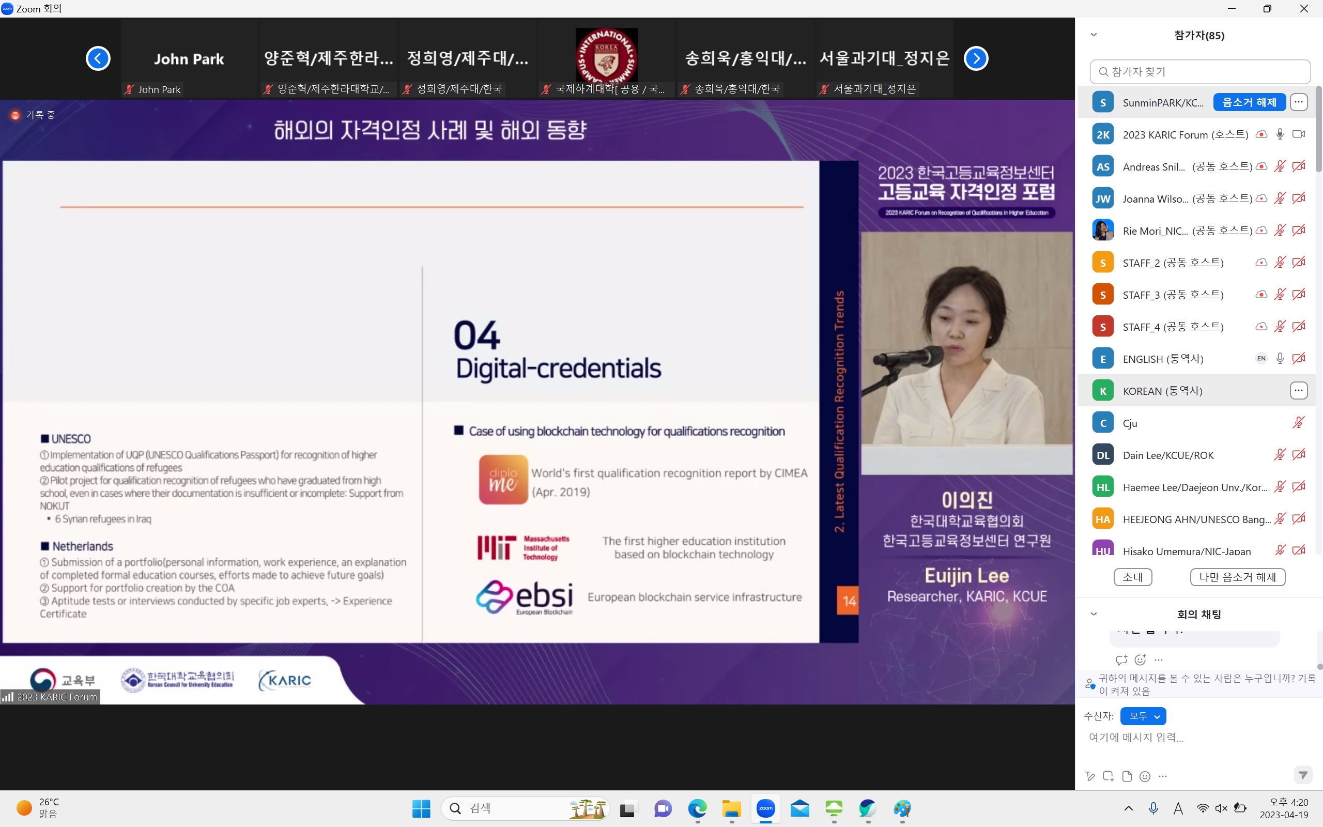The width and height of the screenshot is (1323, 827).
Task: Click STAFF_2 cloud recording icon
Action: pyautogui.click(x=1261, y=263)
